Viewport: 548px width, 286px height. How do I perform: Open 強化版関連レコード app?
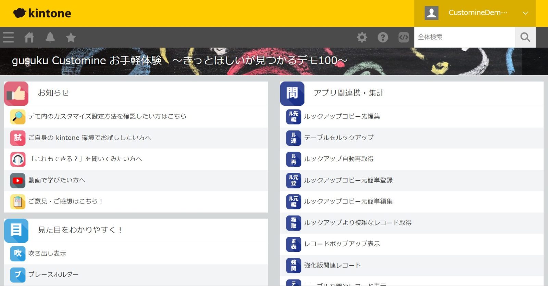(333, 265)
